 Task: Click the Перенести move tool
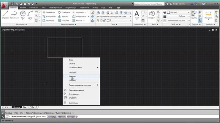[48, 12]
